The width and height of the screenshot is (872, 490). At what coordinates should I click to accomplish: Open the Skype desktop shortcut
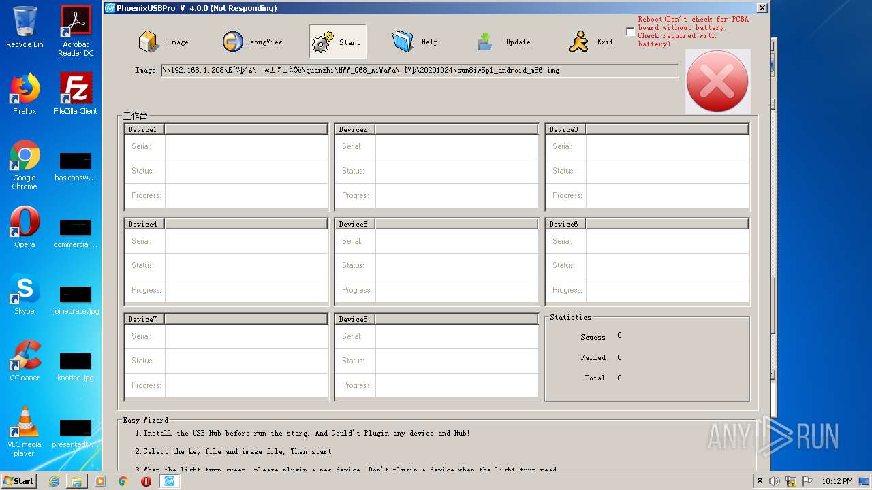[25, 294]
